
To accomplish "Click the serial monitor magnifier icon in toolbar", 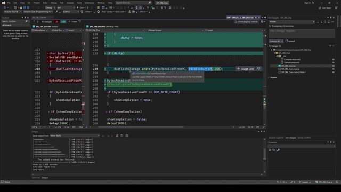I will coord(57,12).
